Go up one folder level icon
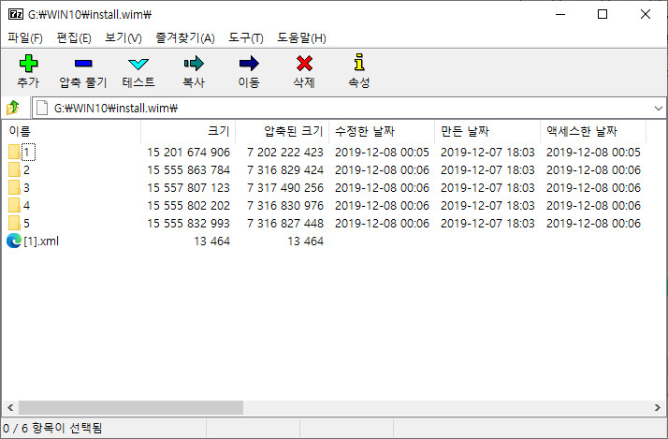The height and width of the screenshot is (439, 668). [13, 108]
